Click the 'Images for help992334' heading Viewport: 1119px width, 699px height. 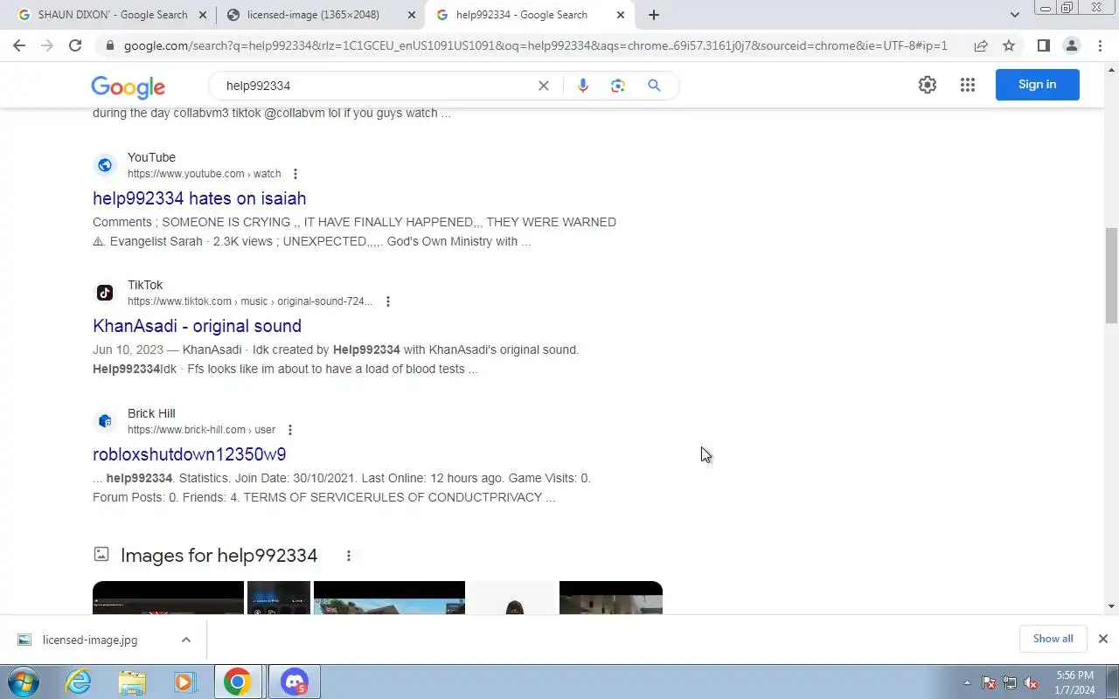point(219,556)
